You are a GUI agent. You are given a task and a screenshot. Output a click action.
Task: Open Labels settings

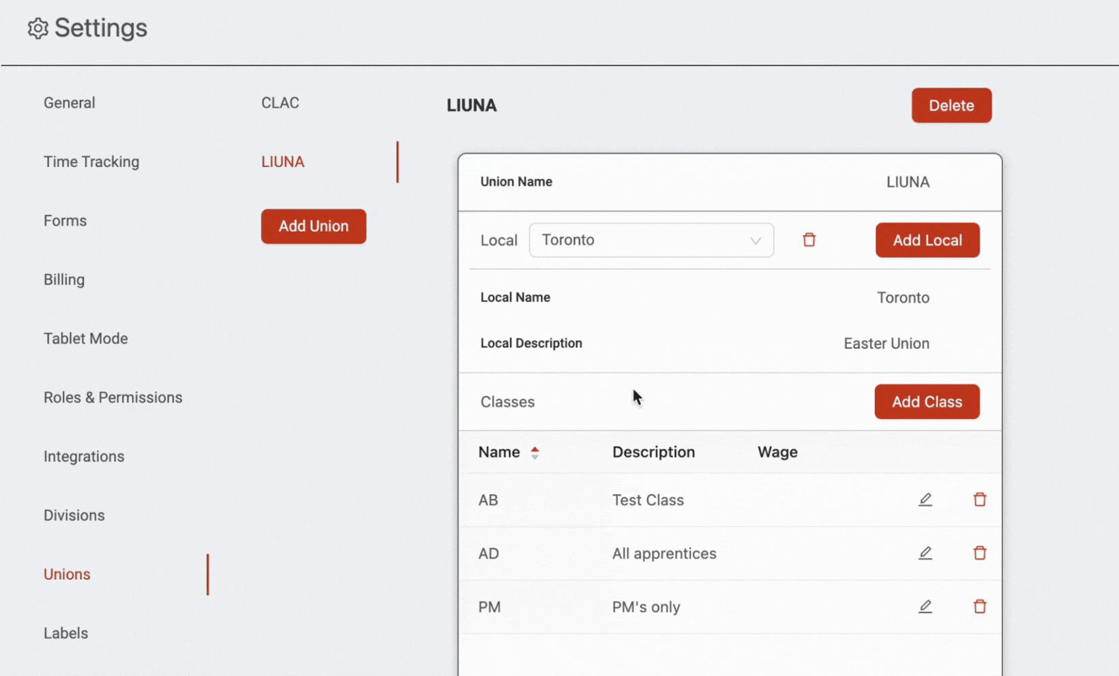coord(66,633)
